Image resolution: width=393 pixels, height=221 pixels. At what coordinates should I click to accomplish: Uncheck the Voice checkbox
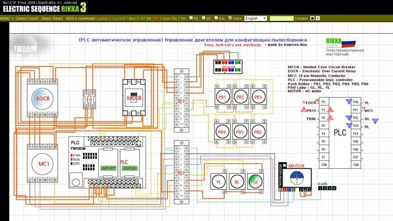230,18
